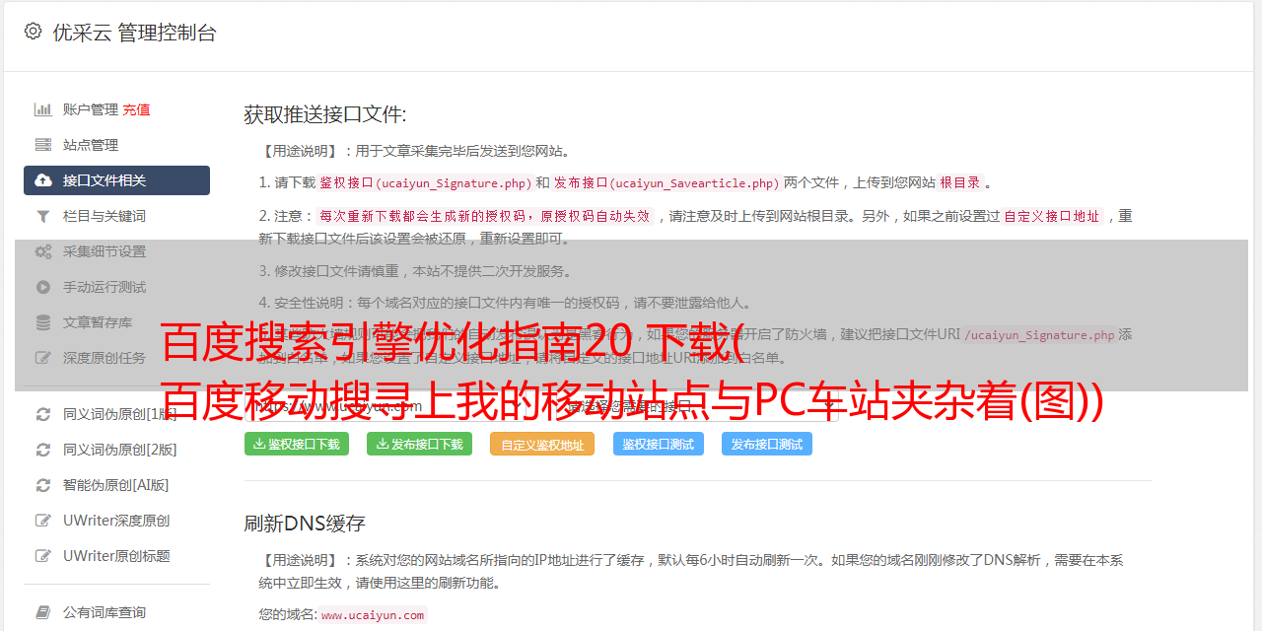1262x631 pixels.
Task: Click the www.ucaiyun.com domain value
Action: click(x=373, y=614)
